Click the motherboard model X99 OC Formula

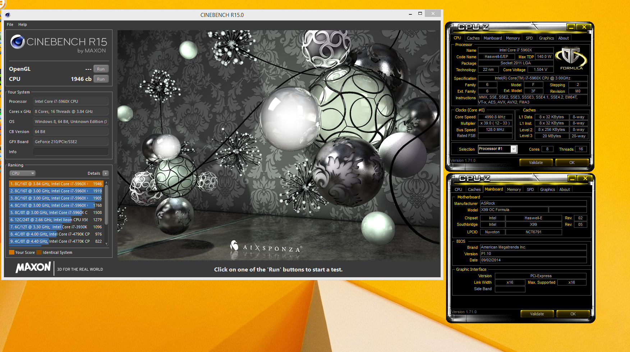pyautogui.click(x=514, y=210)
